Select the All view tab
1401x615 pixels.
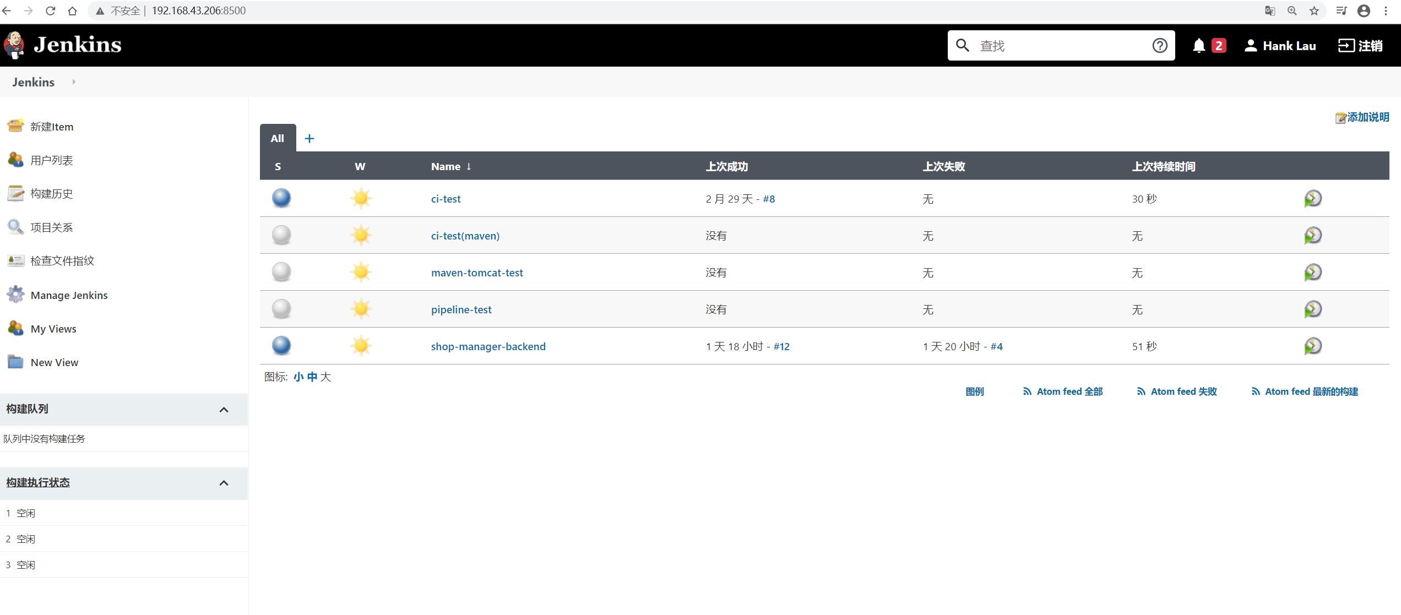[277, 139]
